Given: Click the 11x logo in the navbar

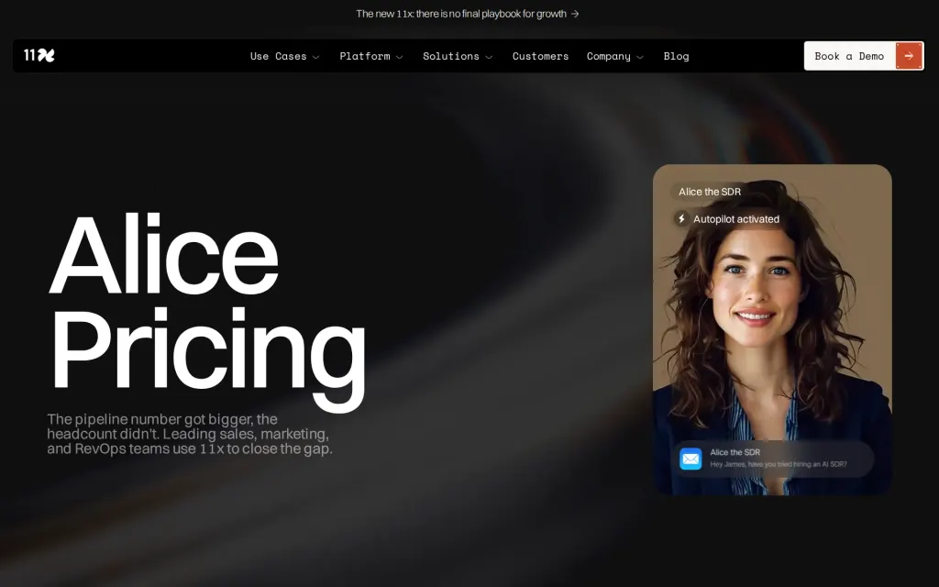Looking at the screenshot, I should pos(39,56).
